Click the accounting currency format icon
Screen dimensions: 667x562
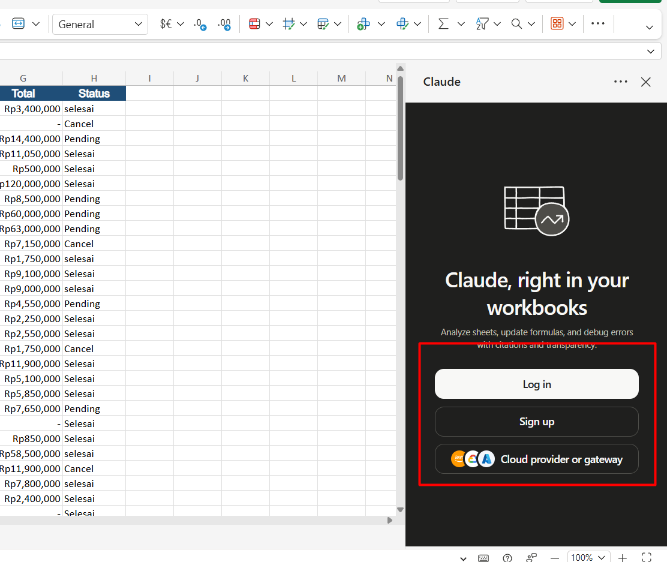tap(166, 24)
